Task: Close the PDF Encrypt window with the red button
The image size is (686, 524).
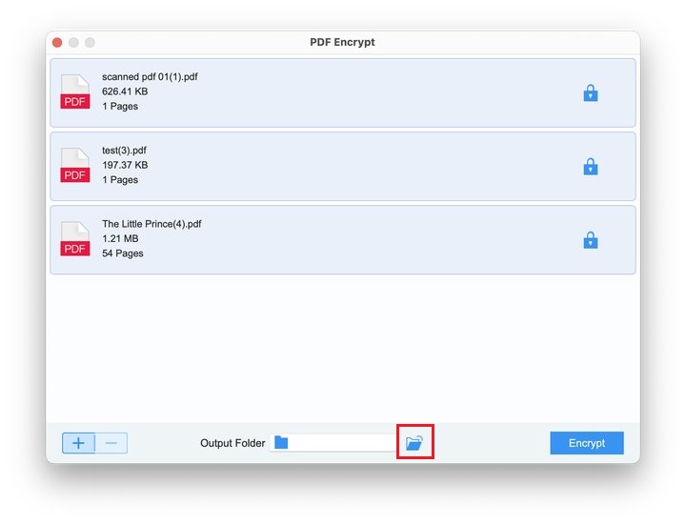Action: point(57,43)
